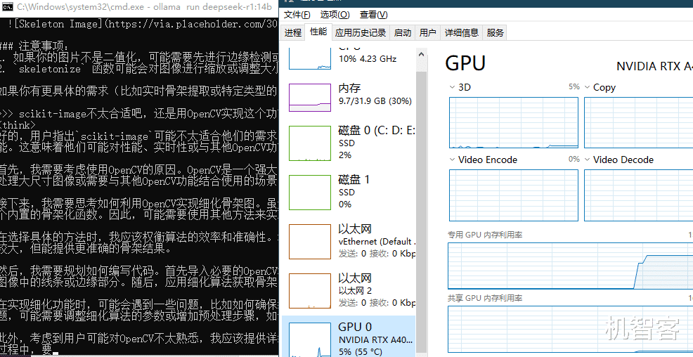
Task: Open the 服务 tab
Action: click(x=495, y=33)
